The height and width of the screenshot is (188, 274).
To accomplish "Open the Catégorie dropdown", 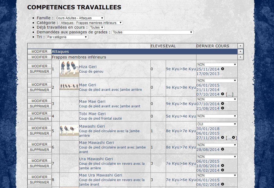I will pos(91,23).
